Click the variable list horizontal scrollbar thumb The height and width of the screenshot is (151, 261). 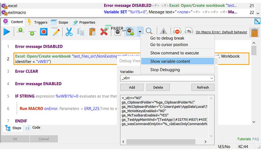161,142
